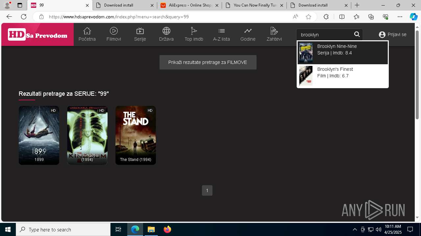Open The Kingdom (1994) poster
Screen dimensions: 421x236
[87, 135]
